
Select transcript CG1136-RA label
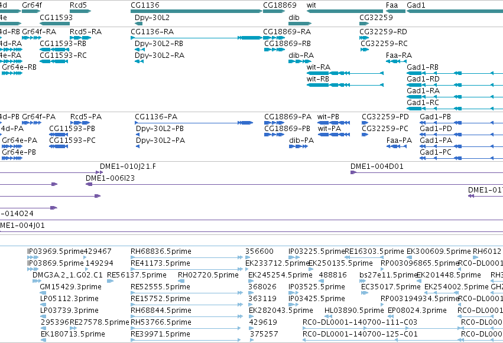(152, 32)
